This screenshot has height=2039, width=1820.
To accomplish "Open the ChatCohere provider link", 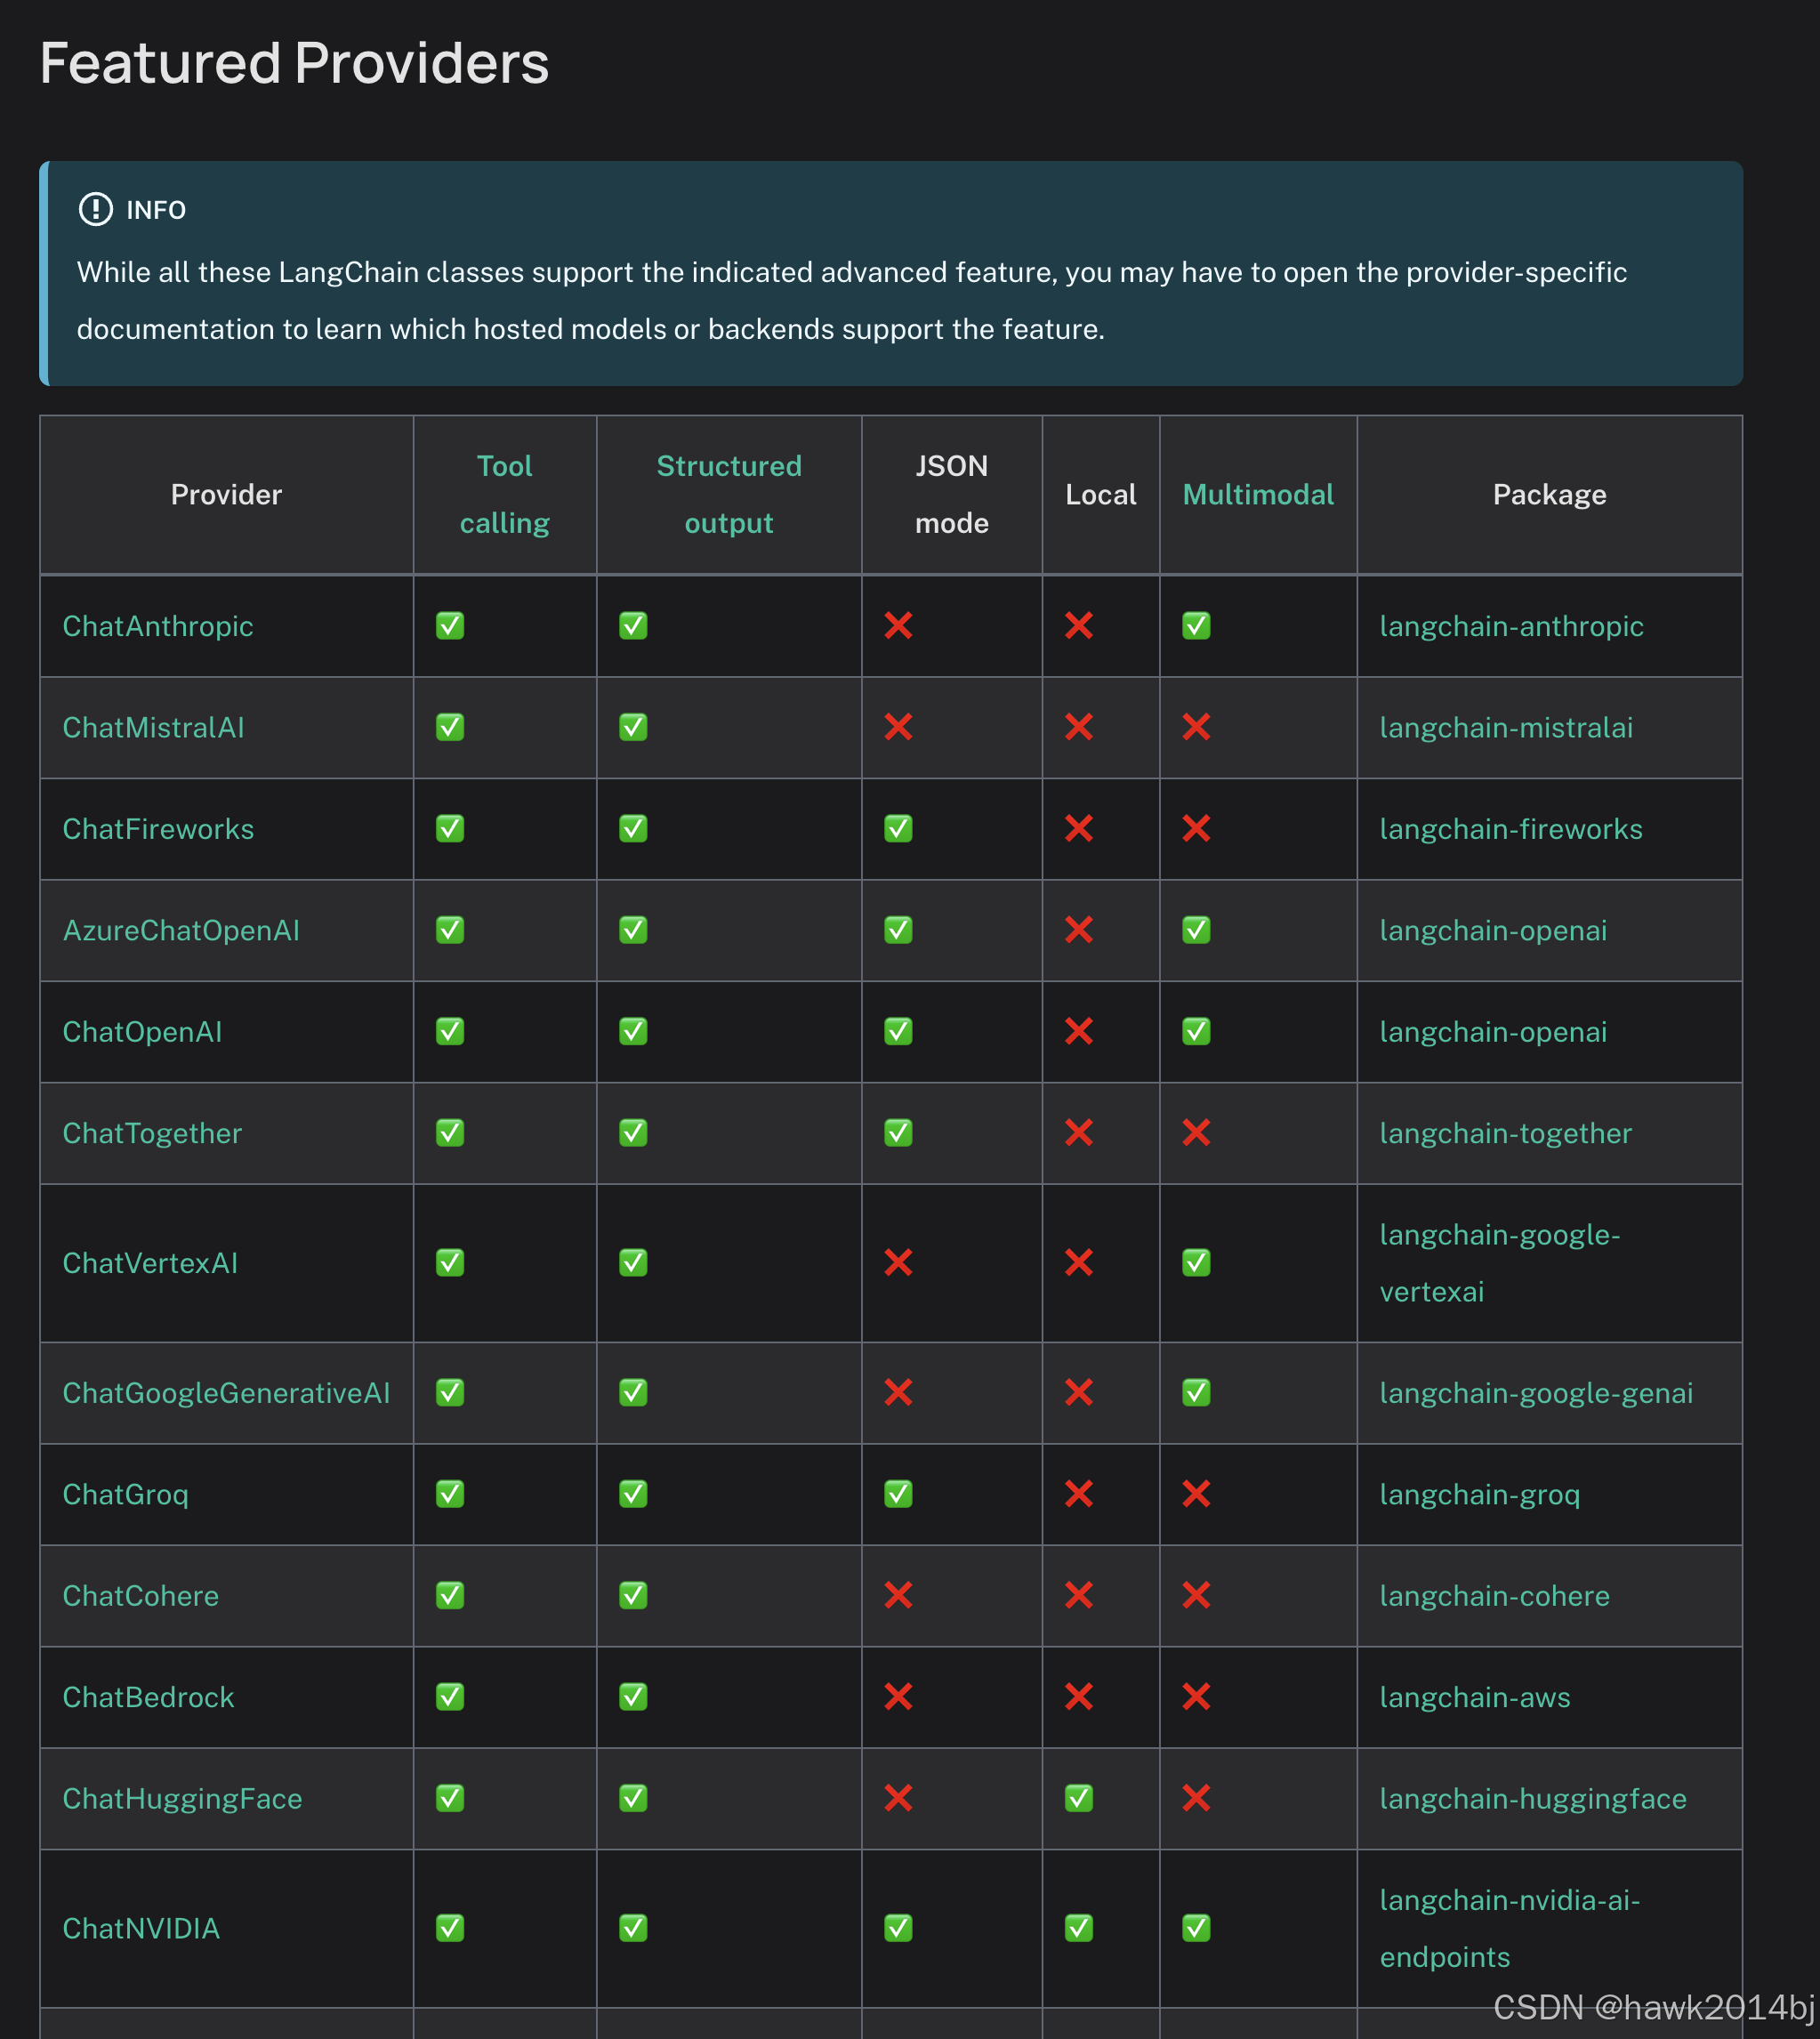I will (x=140, y=1595).
